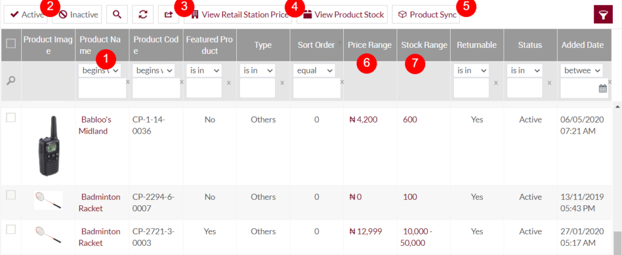Click the refresh icon in toolbar

[143, 14]
